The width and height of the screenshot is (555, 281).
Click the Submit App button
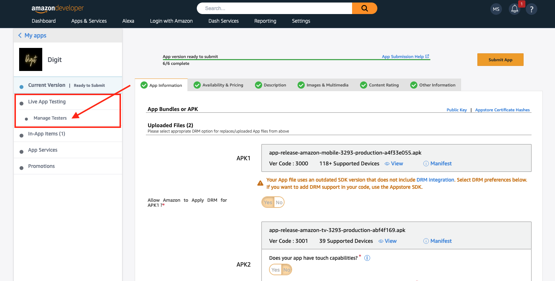tap(500, 60)
